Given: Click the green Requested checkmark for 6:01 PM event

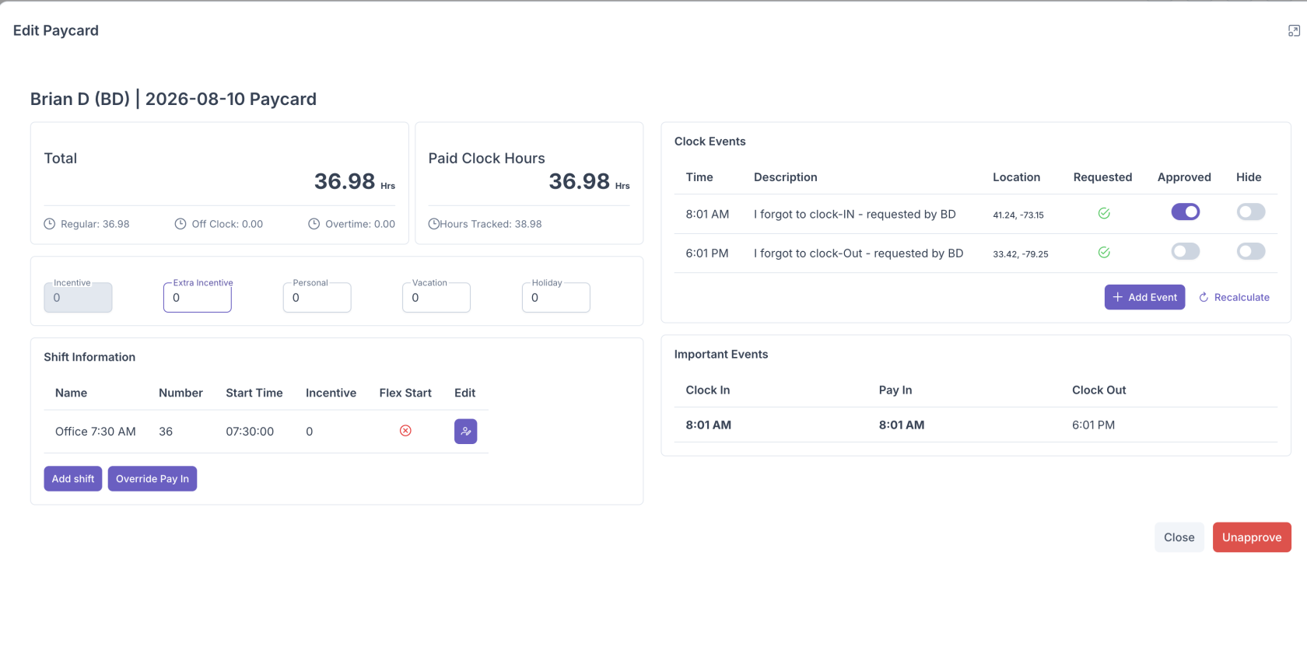Looking at the screenshot, I should coord(1103,252).
